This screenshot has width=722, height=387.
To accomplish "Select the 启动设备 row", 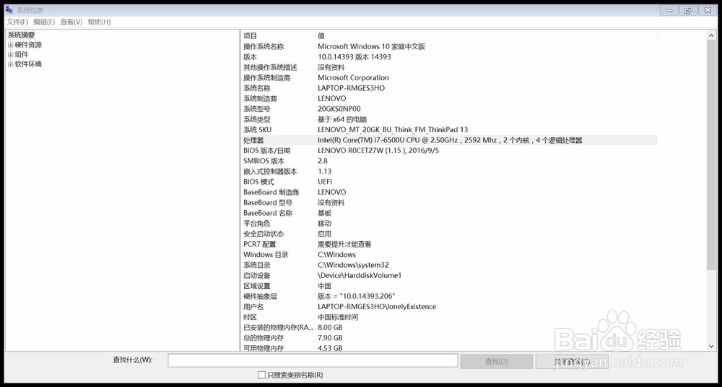I will click(x=449, y=276).
